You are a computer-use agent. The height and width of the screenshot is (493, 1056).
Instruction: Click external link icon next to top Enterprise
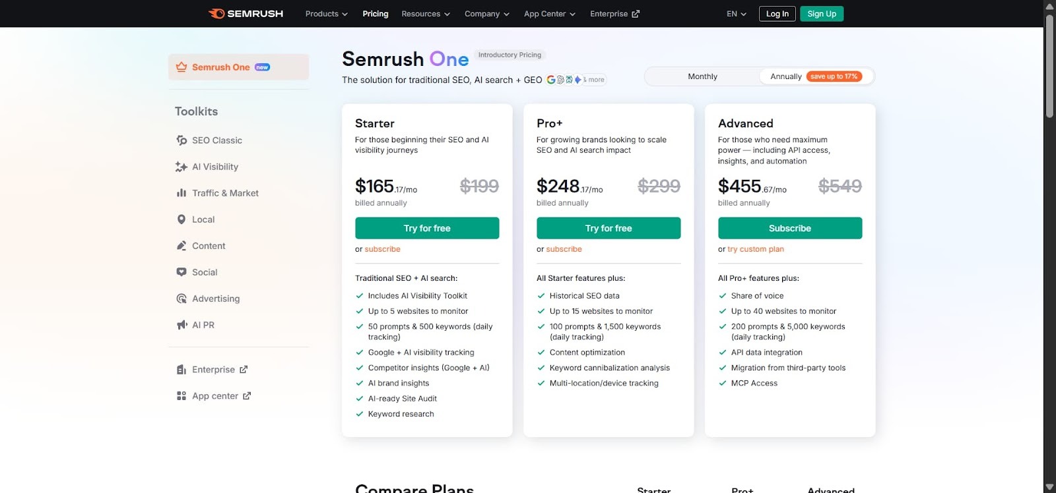point(636,14)
